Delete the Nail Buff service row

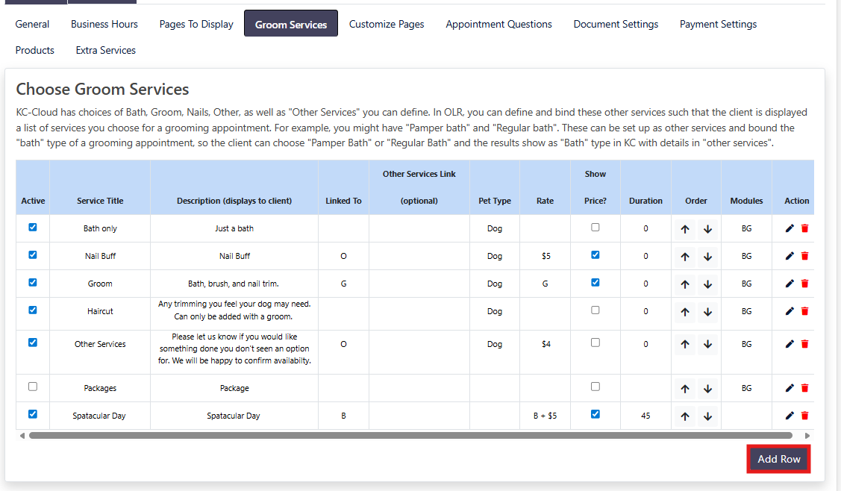pos(804,256)
